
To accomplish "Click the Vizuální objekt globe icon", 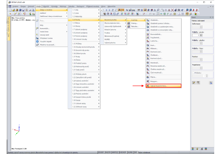I will 37,42.
